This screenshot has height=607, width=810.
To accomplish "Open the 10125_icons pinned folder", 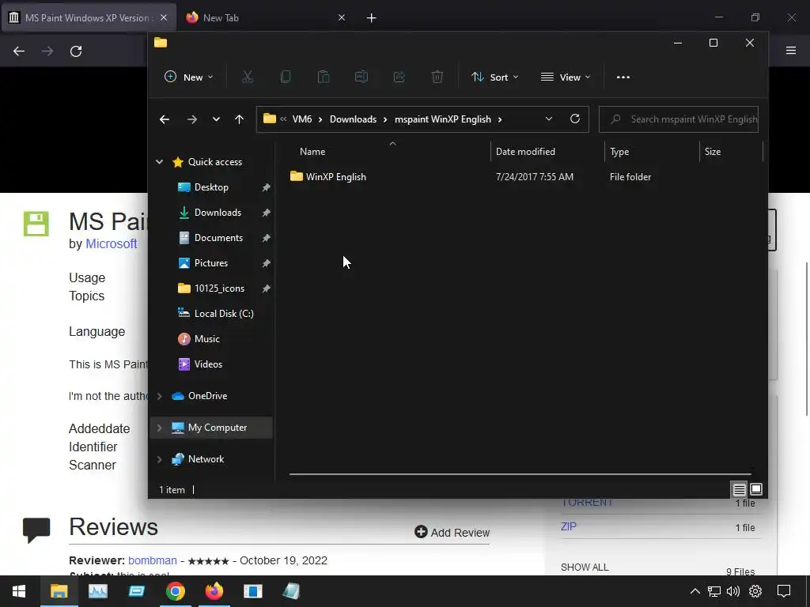I will coord(219,288).
